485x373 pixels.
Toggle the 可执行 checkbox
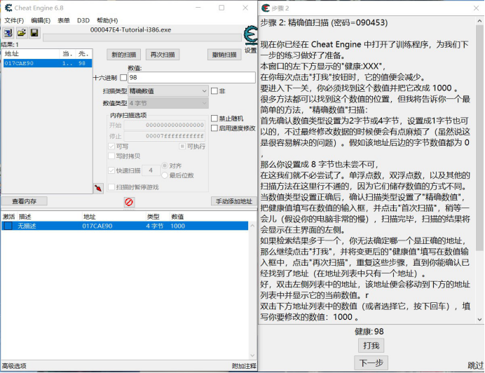[182, 146]
